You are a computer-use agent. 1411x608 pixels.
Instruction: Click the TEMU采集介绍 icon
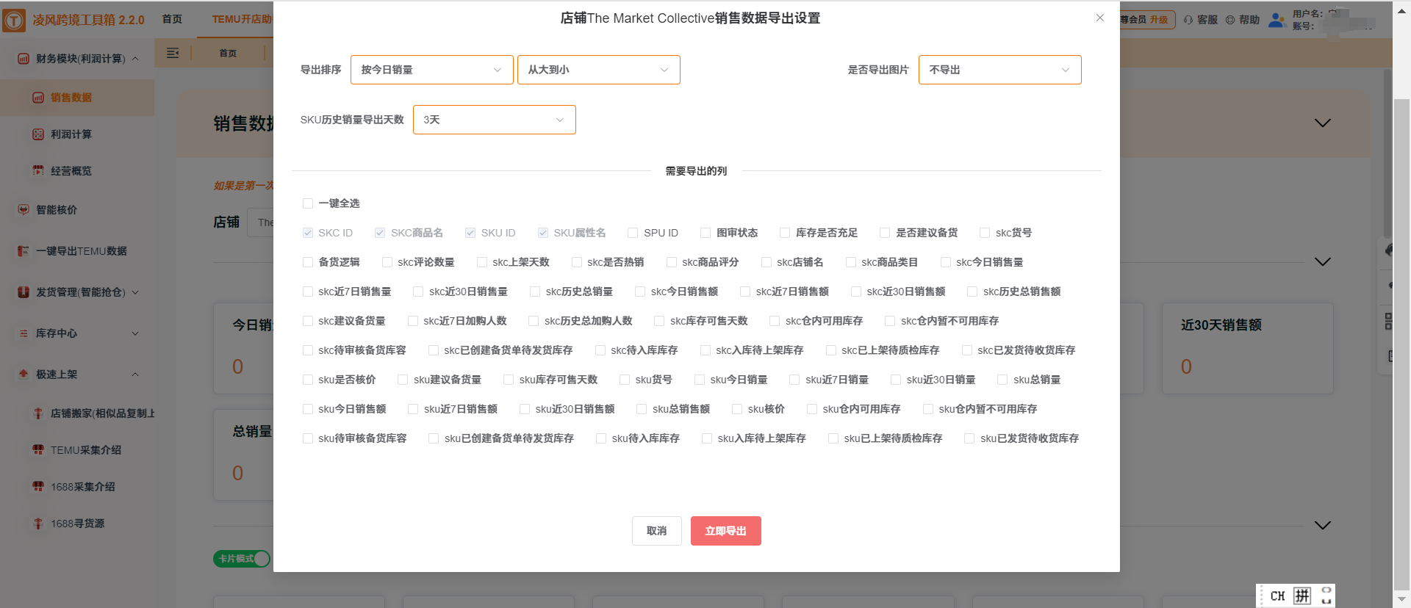pyautogui.click(x=38, y=450)
